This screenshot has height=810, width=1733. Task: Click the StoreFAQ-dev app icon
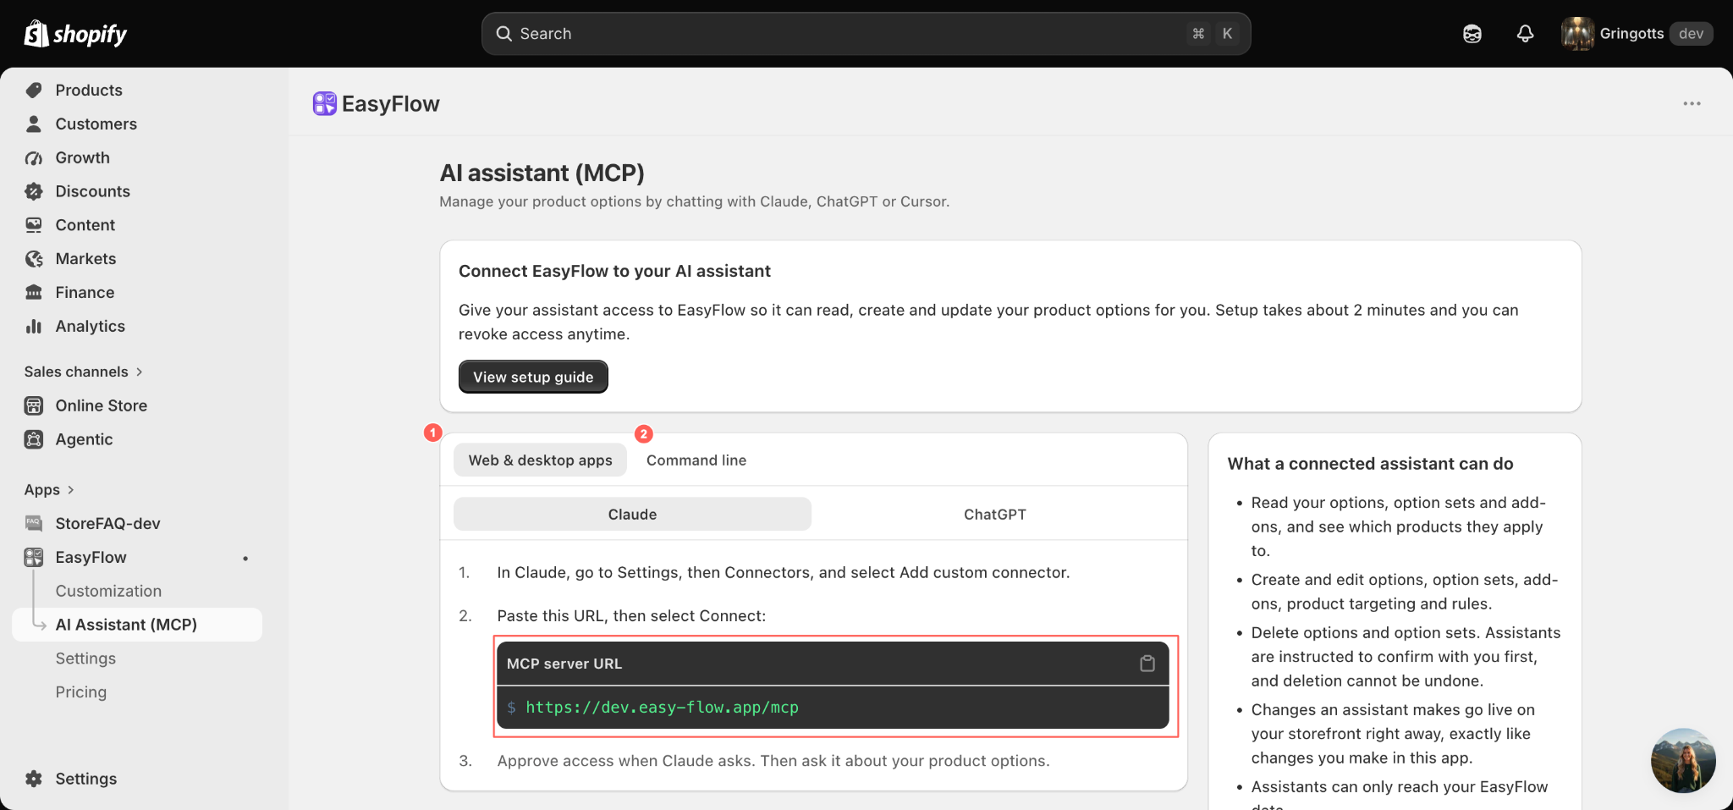click(x=34, y=523)
